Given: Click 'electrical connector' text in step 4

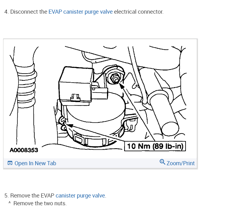Looking at the screenshot, I should click(x=138, y=12).
